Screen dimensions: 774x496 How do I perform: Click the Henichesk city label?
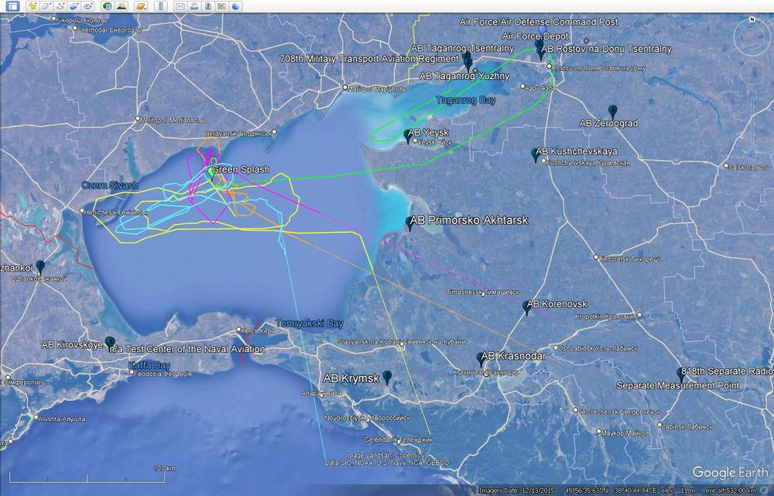116,213
